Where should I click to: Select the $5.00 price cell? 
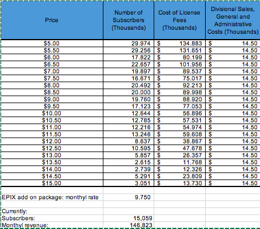[x=52, y=44]
